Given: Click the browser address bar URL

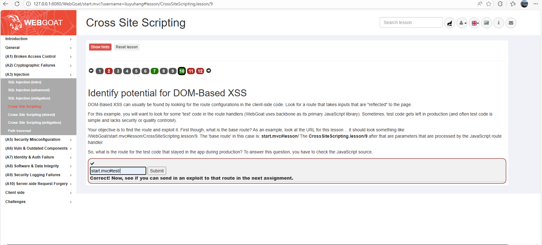Looking at the screenshot, I should pyautogui.click(x=123, y=4).
